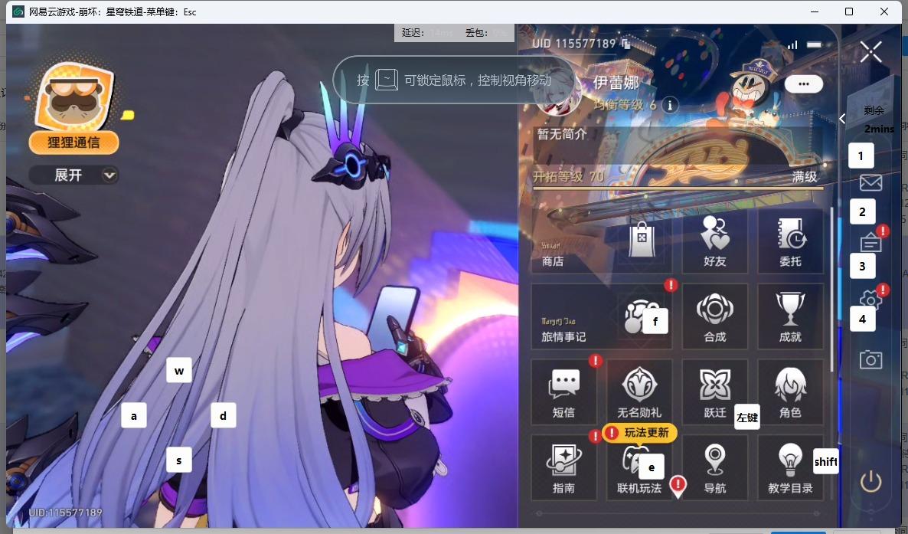Open the 无名勋礼 battle pass tile
The height and width of the screenshot is (534, 908).
(639, 392)
